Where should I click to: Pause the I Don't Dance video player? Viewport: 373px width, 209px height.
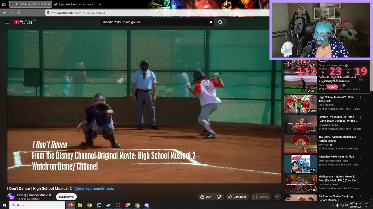click(x=144, y=107)
